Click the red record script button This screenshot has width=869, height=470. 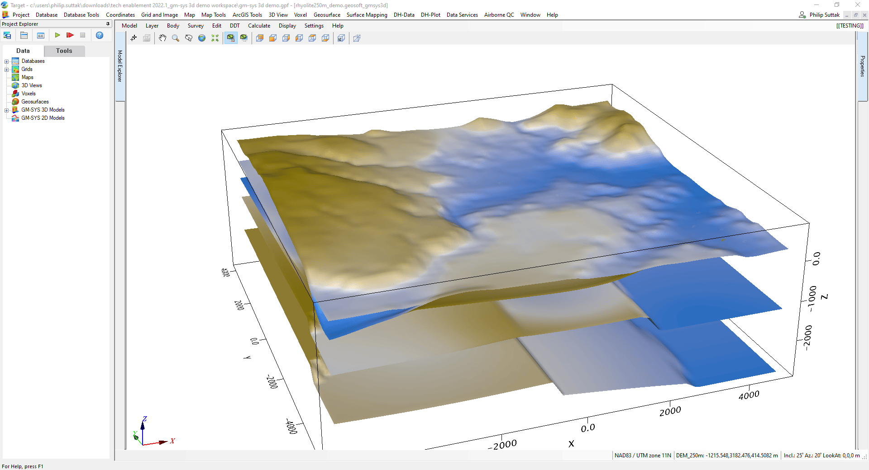70,35
